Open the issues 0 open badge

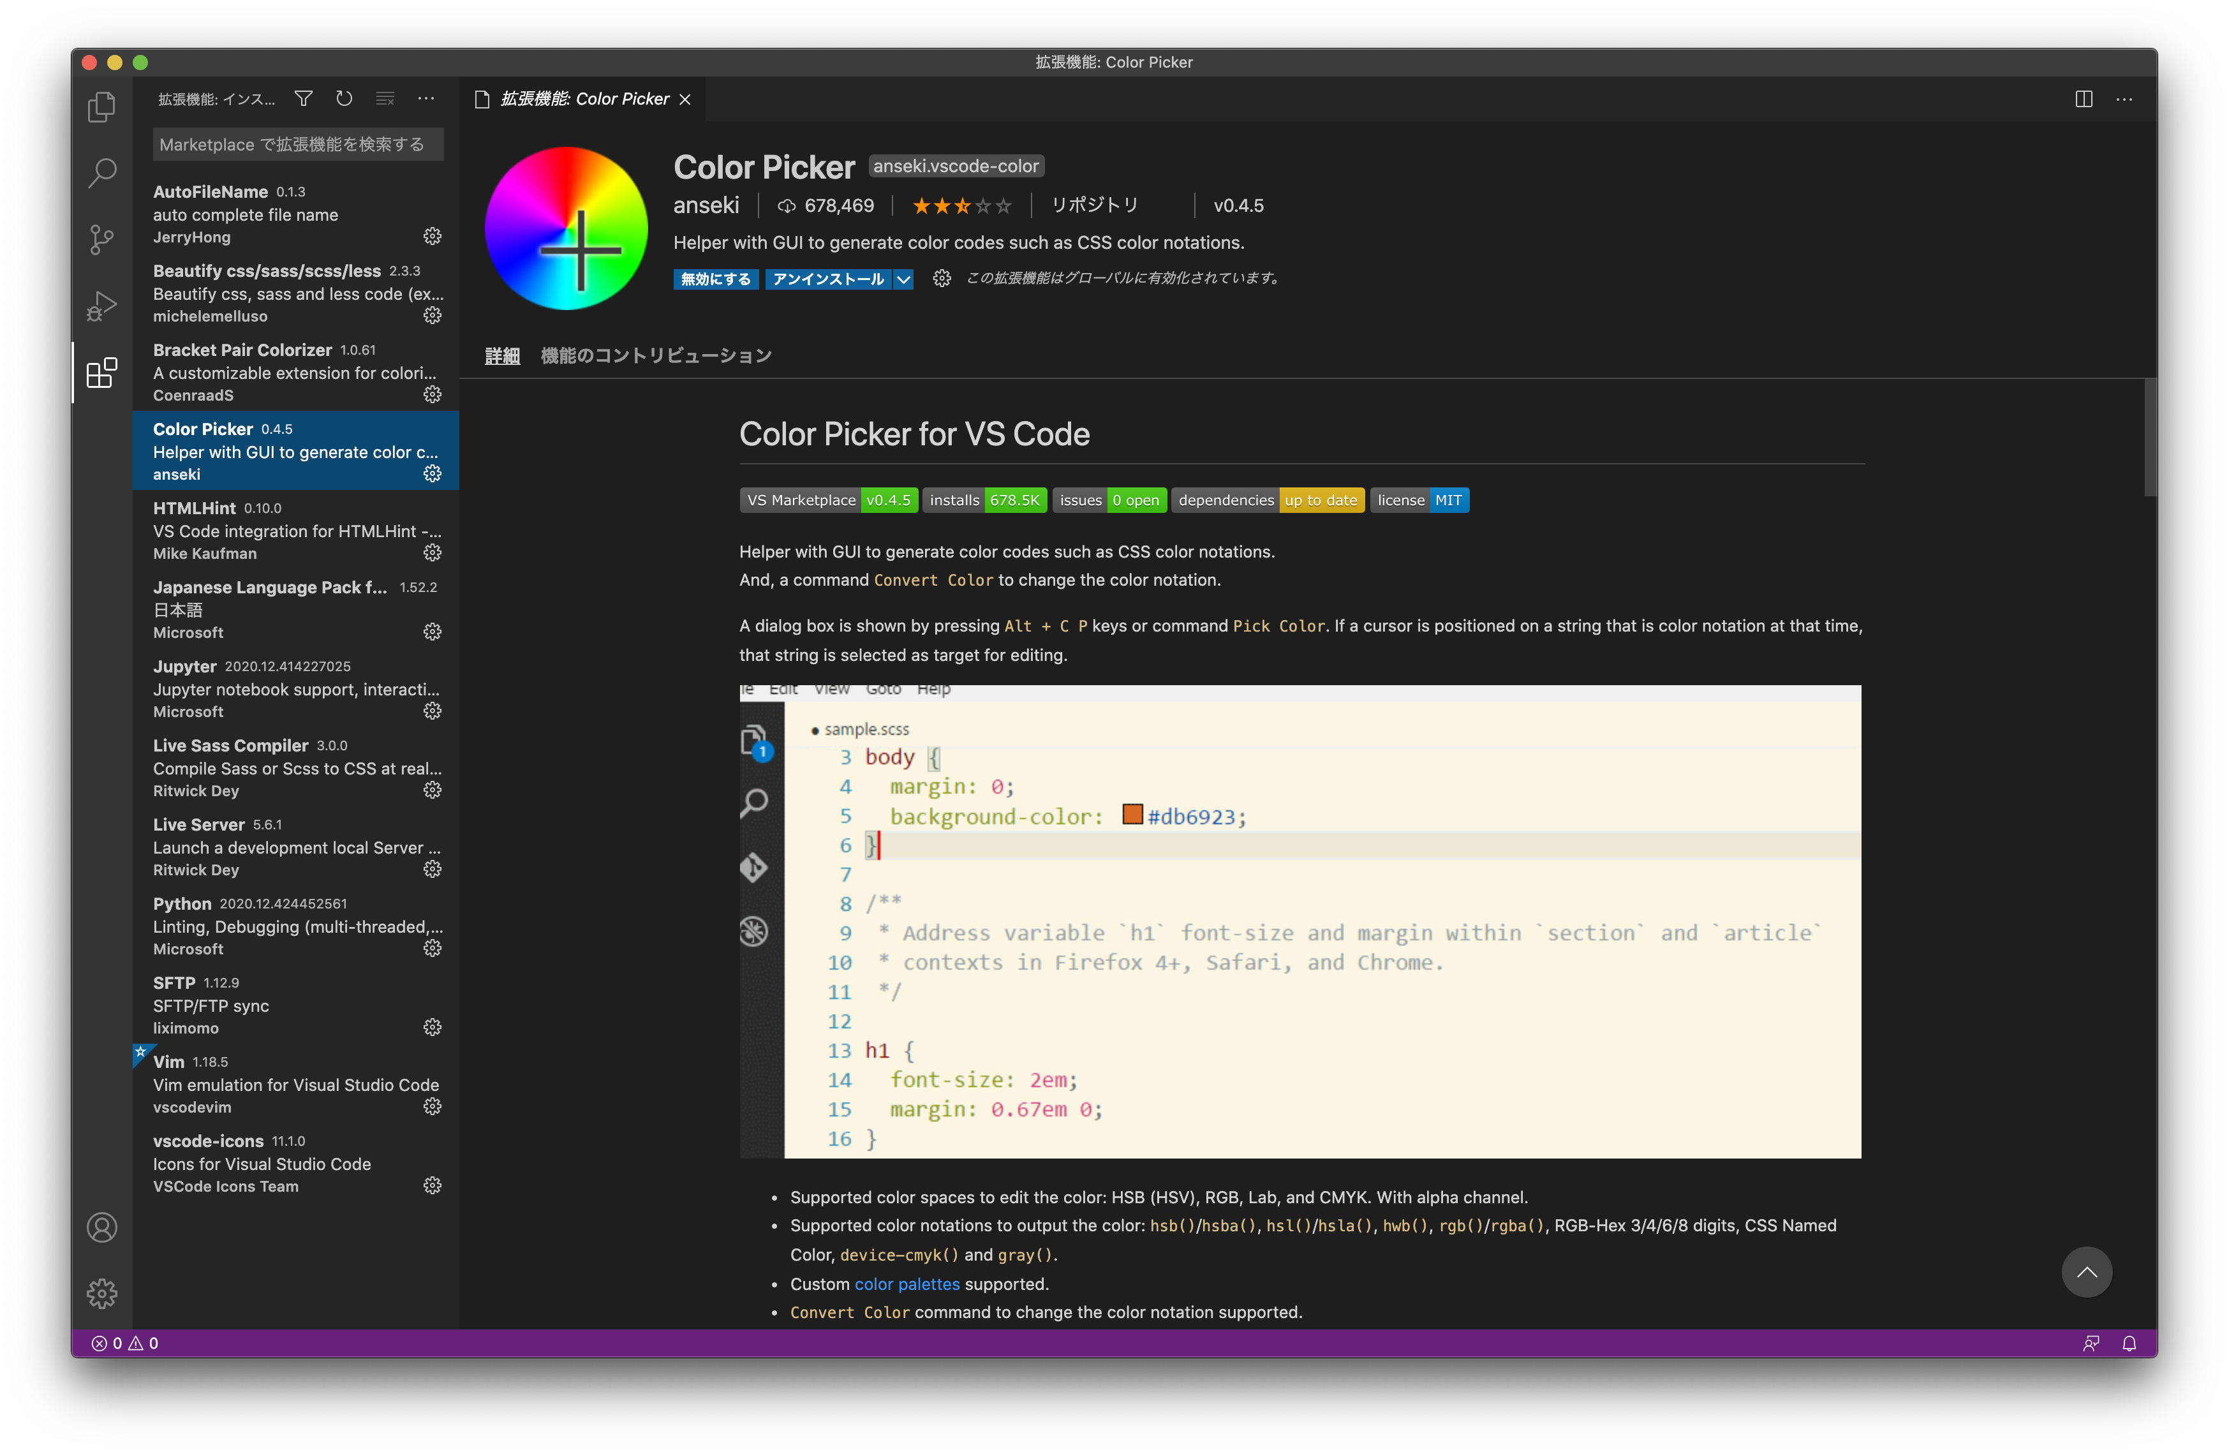click(1109, 500)
